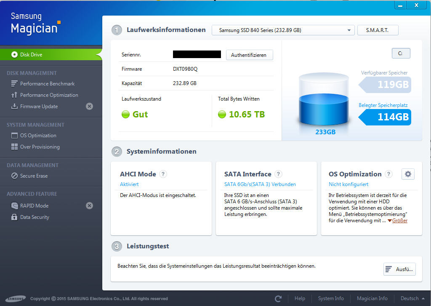The height and width of the screenshot is (306, 431).
Task: Click the RAPID Mode icon
Action: tap(14, 206)
